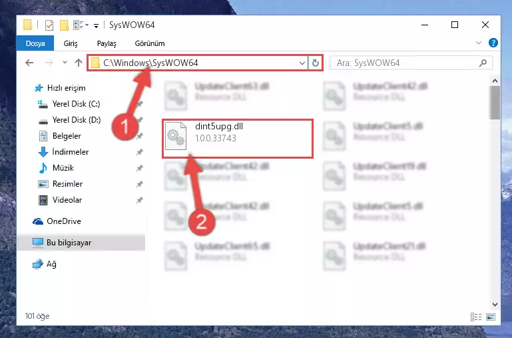Open the Dosya ribbon tab
The width and height of the screenshot is (512, 338).
(35, 43)
